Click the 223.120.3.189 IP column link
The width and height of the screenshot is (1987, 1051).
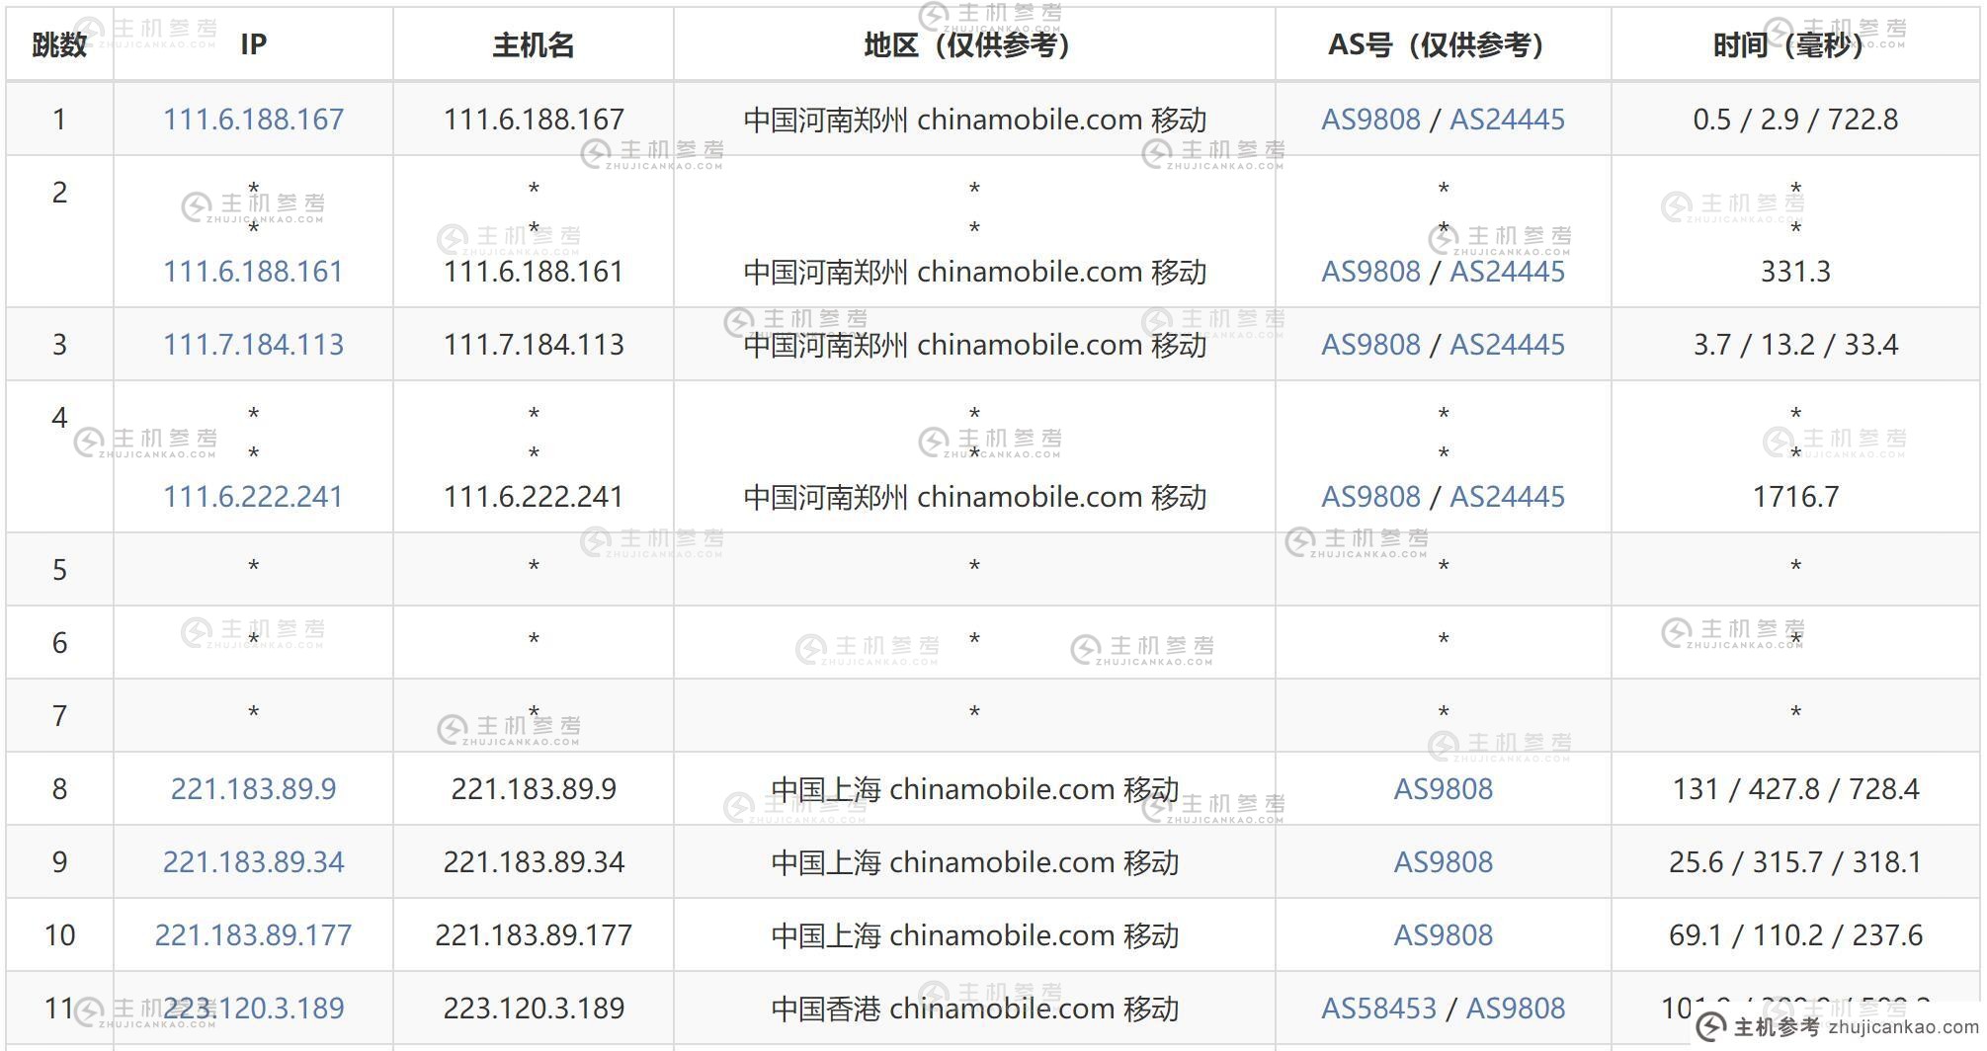pyautogui.click(x=253, y=1009)
